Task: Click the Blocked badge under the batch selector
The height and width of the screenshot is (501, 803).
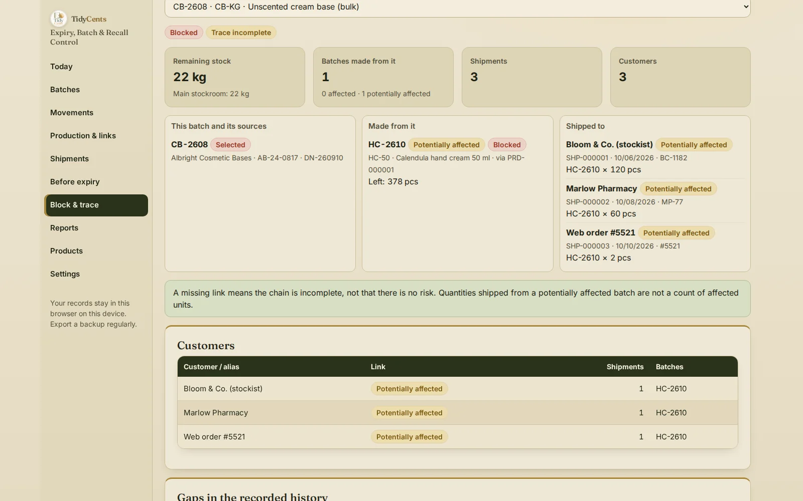Action: [x=184, y=33]
